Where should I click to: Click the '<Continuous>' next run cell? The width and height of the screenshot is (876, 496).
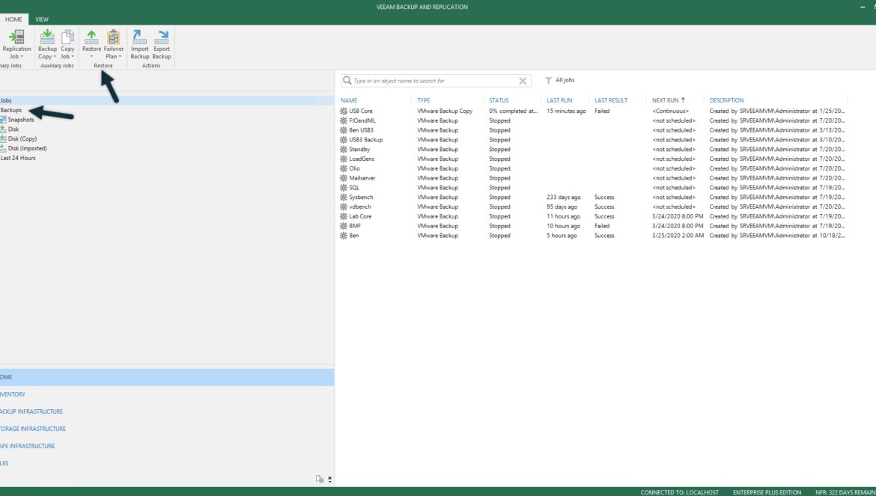(670, 111)
